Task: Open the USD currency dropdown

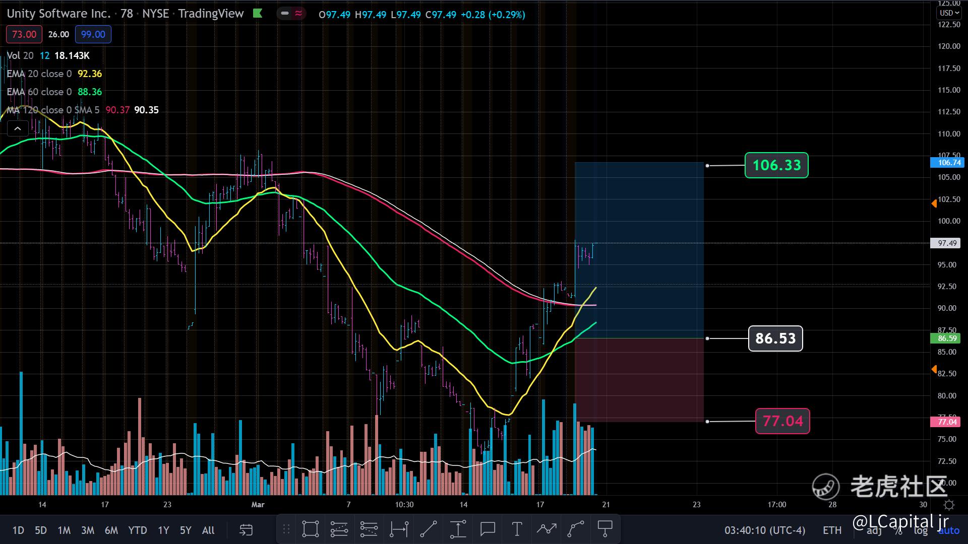Action: pyautogui.click(x=949, y=13)
